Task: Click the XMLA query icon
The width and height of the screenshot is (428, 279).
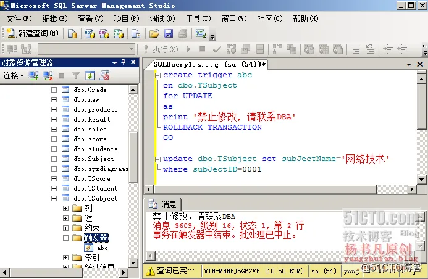Action: coord(119,33)
